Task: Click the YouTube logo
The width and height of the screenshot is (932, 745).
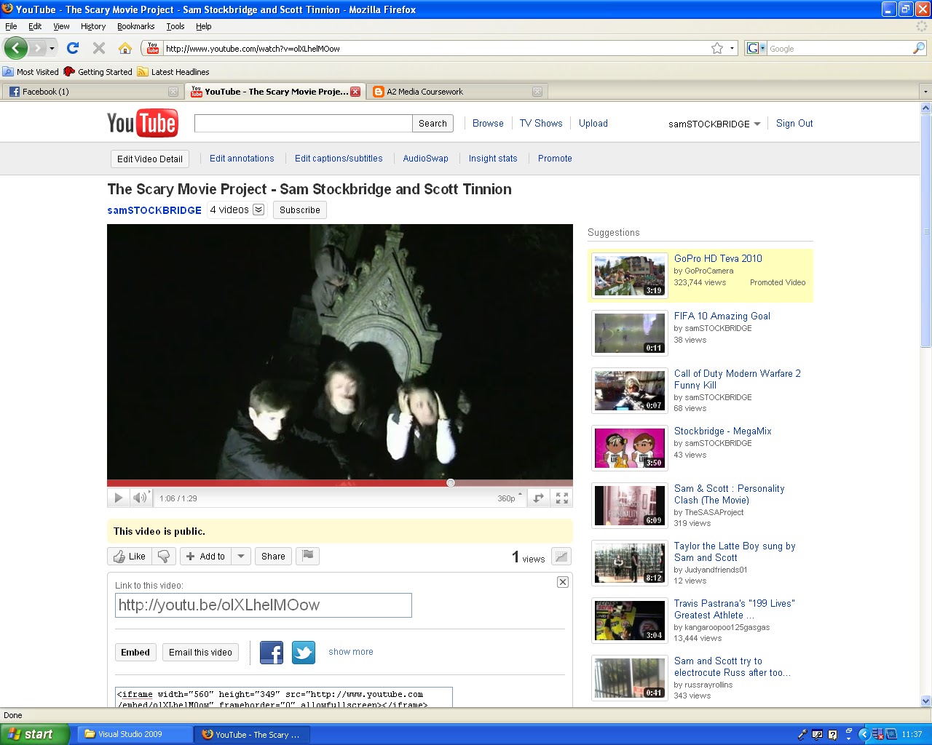Action: point(143,124)
